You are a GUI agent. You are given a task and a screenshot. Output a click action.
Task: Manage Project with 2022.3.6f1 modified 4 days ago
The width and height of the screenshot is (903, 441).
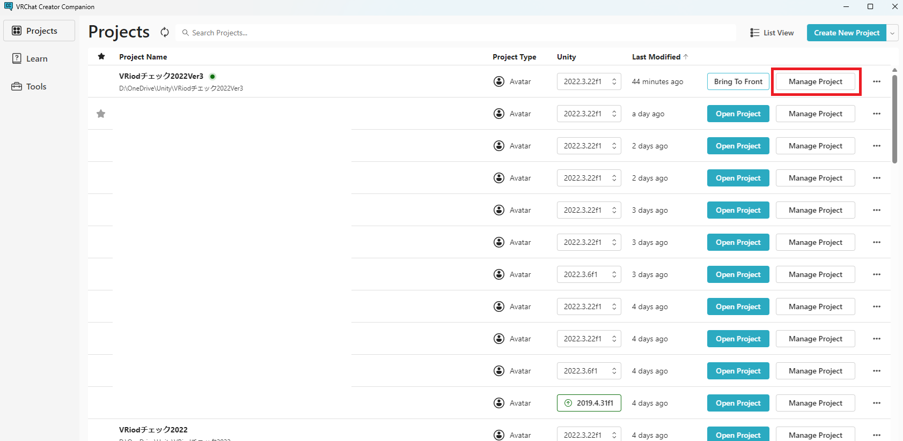click(815, 371)
